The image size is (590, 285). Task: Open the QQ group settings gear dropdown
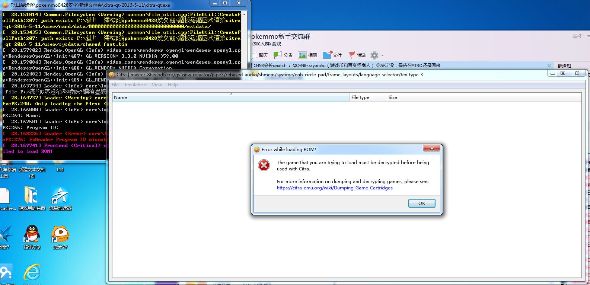pos(377,55)
